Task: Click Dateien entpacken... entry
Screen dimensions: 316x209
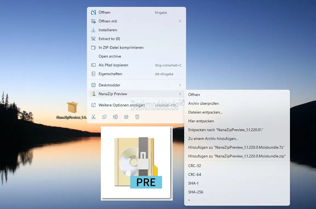Action: click(205, 112)
